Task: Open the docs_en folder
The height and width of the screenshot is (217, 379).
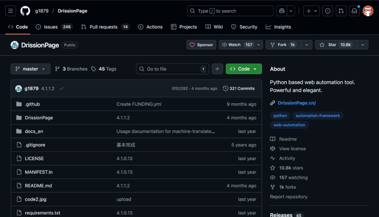Action: coord(34,131)
